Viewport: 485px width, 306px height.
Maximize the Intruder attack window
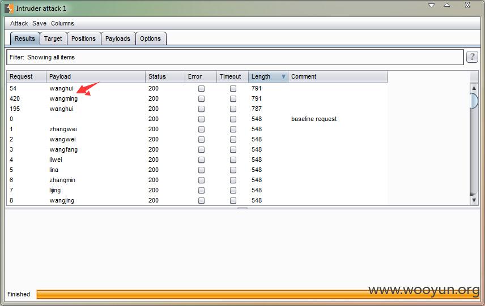[446, 5]
